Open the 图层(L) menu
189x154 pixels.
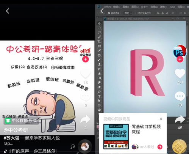pos(135,7)
